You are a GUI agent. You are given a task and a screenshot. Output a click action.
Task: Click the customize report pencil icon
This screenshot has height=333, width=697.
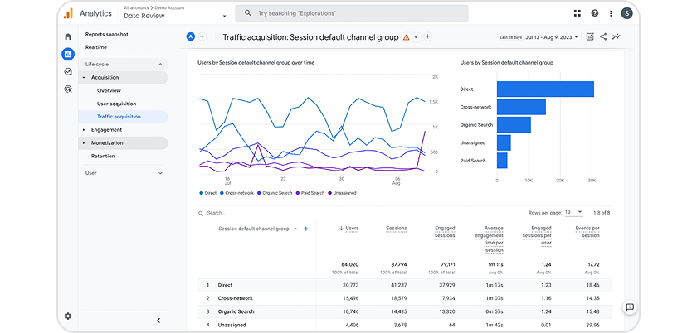(590, 37)
